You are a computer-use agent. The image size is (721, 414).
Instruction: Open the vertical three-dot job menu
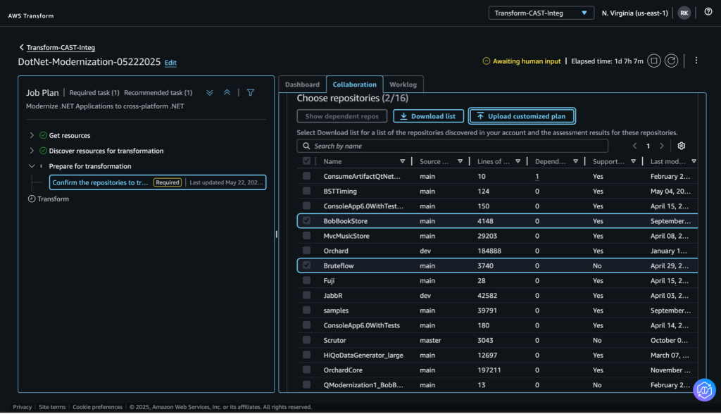pos(696,61)
